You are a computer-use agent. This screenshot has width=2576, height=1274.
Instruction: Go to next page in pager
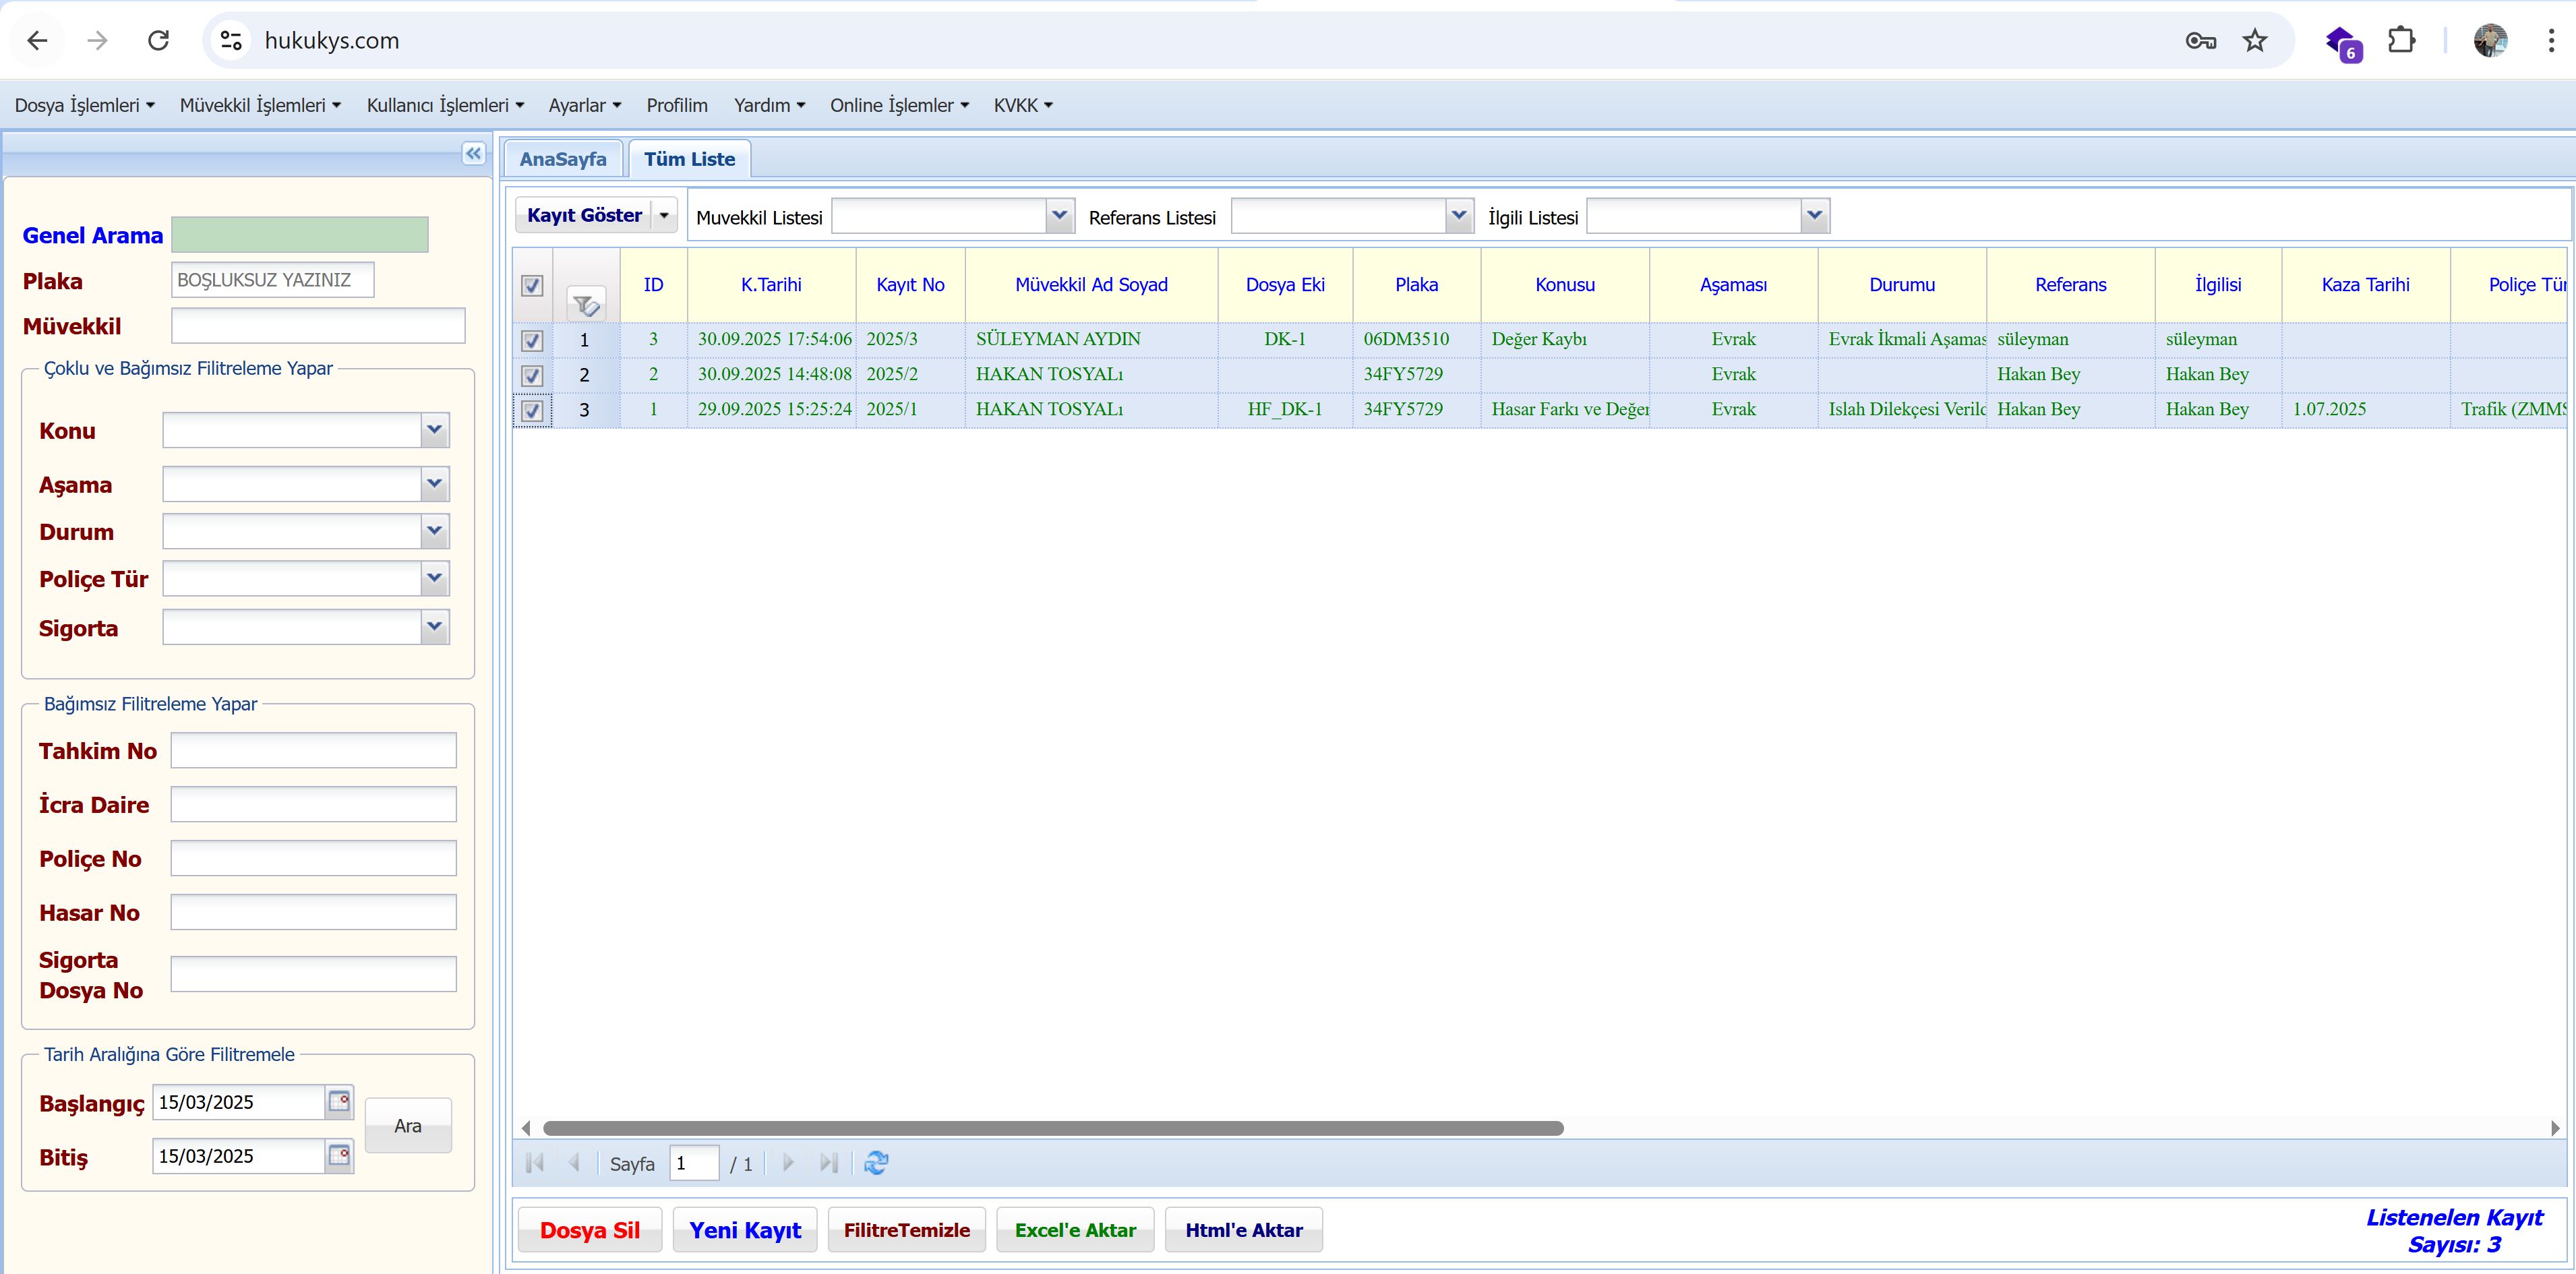click(788, 1163)
